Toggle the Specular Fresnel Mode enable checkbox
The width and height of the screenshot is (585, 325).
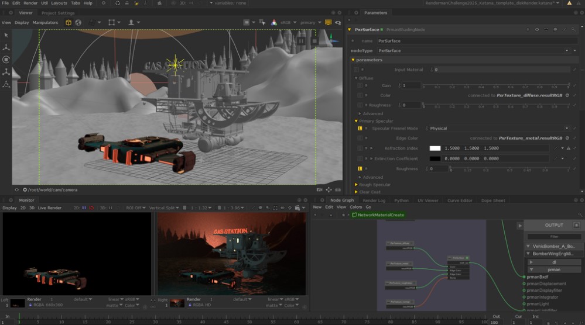coord(360,129)
